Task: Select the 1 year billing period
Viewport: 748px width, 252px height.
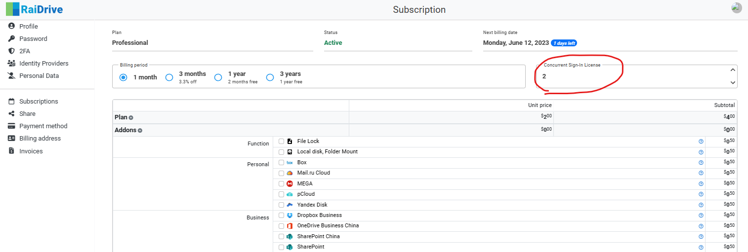Action: pos(218,77)
